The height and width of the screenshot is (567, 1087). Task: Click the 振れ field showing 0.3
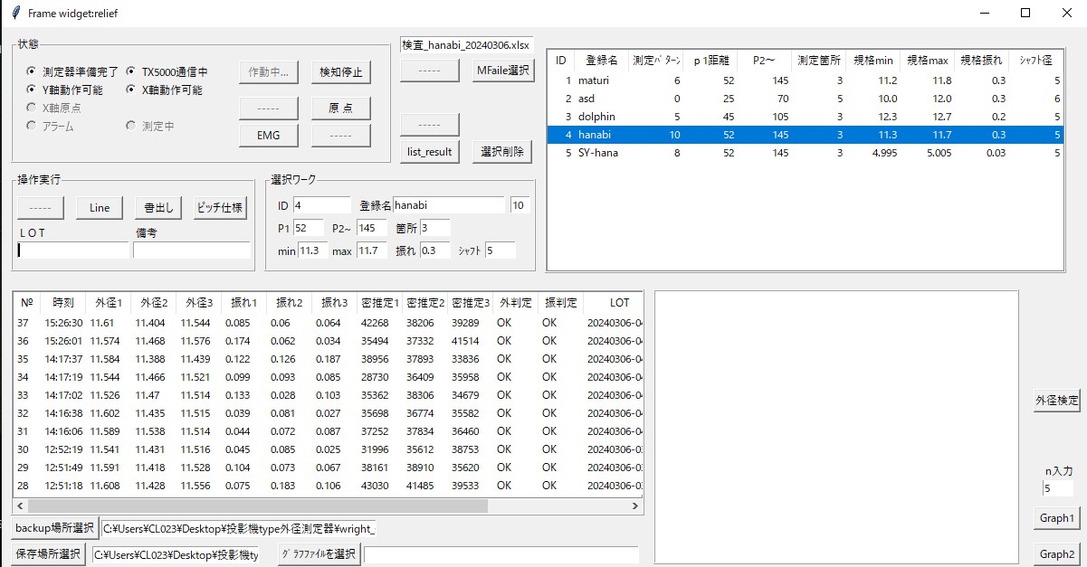pos(434,250)
